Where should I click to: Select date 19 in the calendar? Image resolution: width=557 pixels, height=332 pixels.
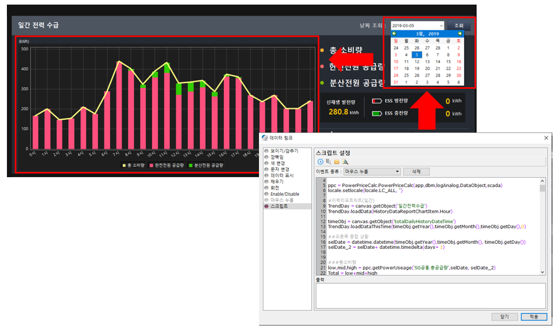coord(417,68)
